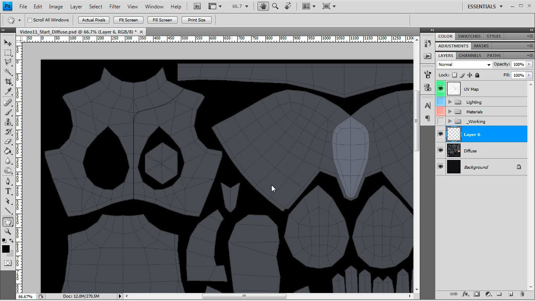This screenshot has height=301, width=535.
Task: Click the Actual Pixels button
Action: [x=94, y=20]
